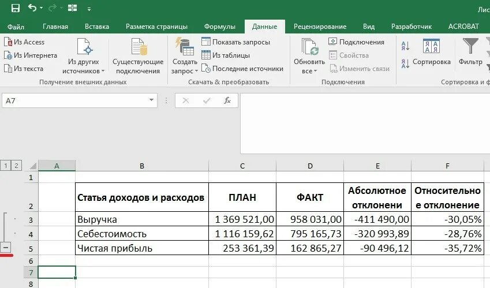This screenshot has height=288, width=490.
Task: Click cell with -35,72%
Action: tap(447, 248)
